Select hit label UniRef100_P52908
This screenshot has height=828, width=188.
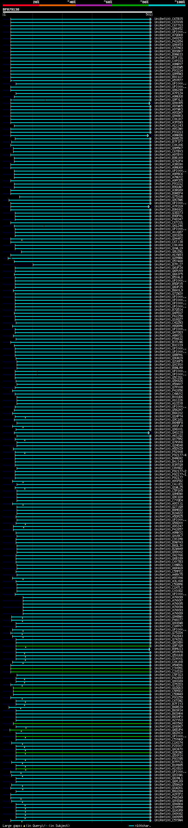click(168, 452)
